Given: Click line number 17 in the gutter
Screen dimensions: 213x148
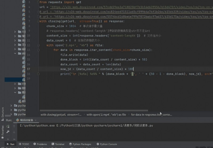Looking at the screenshot, I should pos(28,69).
